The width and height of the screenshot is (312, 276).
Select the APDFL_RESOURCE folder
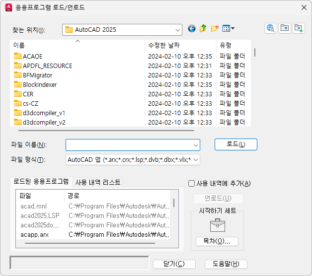click(x=43, y=66)
